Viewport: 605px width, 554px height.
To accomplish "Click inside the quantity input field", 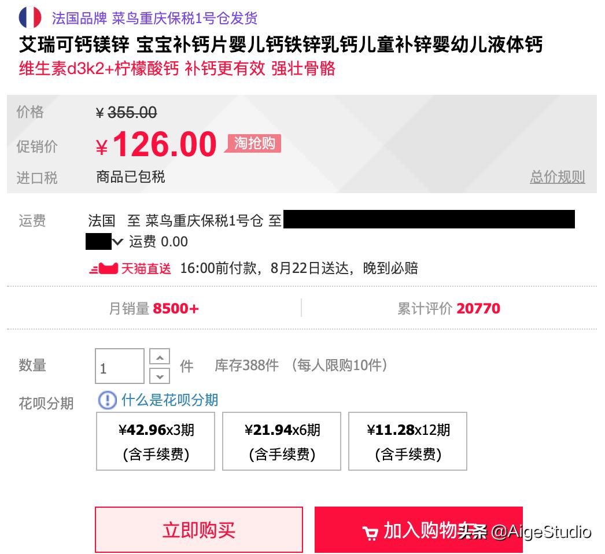I will [119, 365].
